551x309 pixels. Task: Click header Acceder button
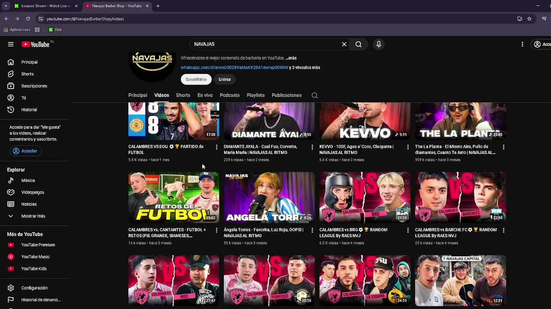[x=542, y=44]
